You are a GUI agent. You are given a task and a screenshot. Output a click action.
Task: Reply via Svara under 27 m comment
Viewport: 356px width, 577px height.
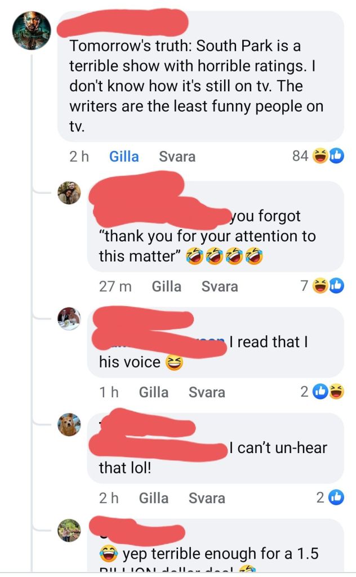[220, 286]
